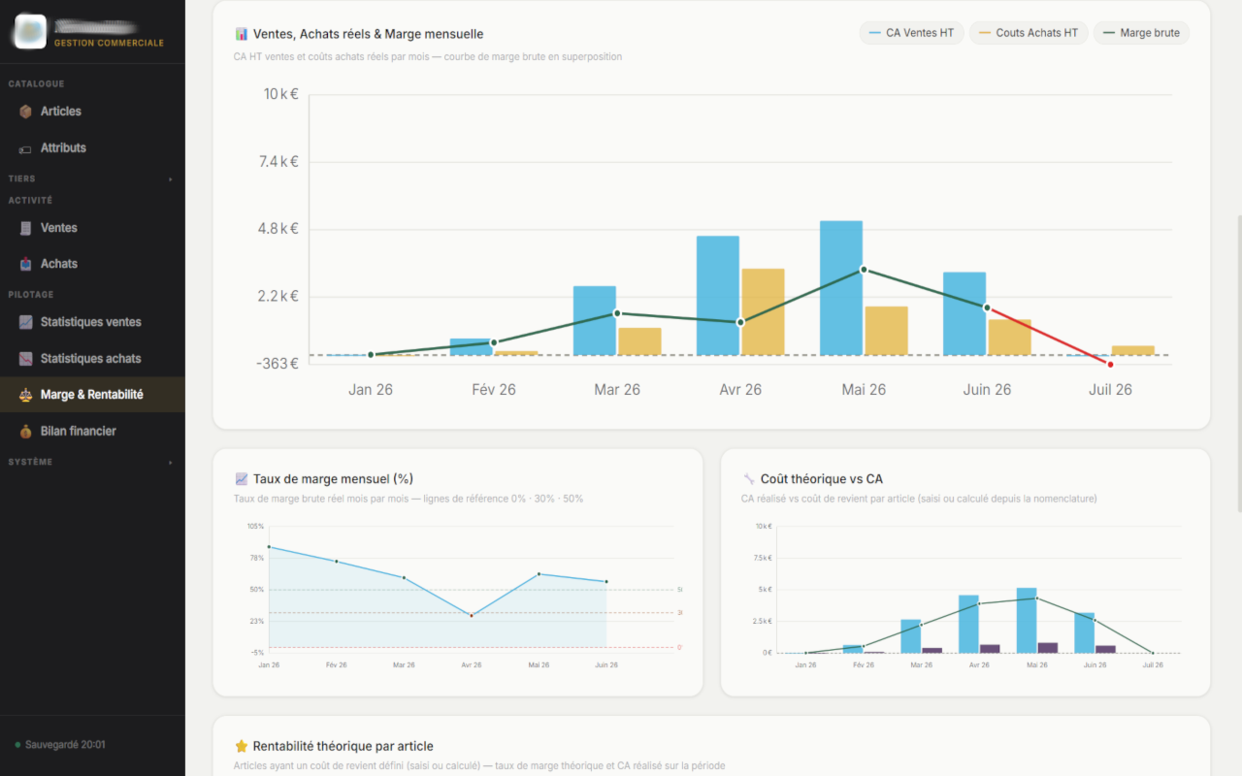Select the red Marge brute point for Juil 26
The width and height of the screenshot is (1242, 776).
[x=1110, y=364]
